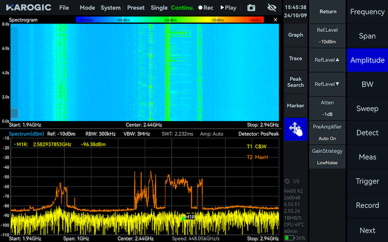Close the Spectrogram panel
The height and width of the screenshot is (242, 388).
coord(275,20)
